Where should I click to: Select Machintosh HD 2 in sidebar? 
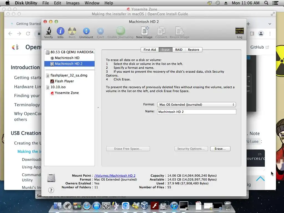pos(70,64)
